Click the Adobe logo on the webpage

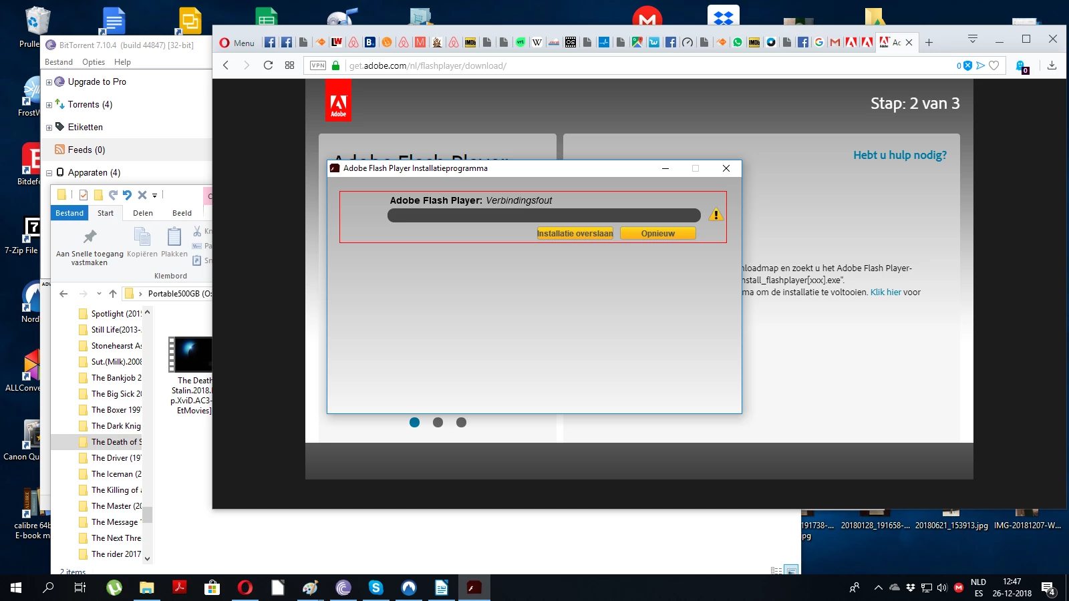click(338, 101)
